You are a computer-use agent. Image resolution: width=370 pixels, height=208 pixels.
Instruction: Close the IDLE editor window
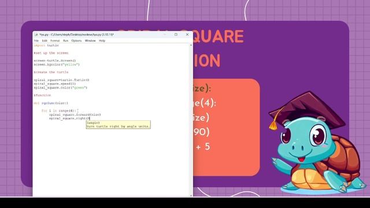coord(187,35)
